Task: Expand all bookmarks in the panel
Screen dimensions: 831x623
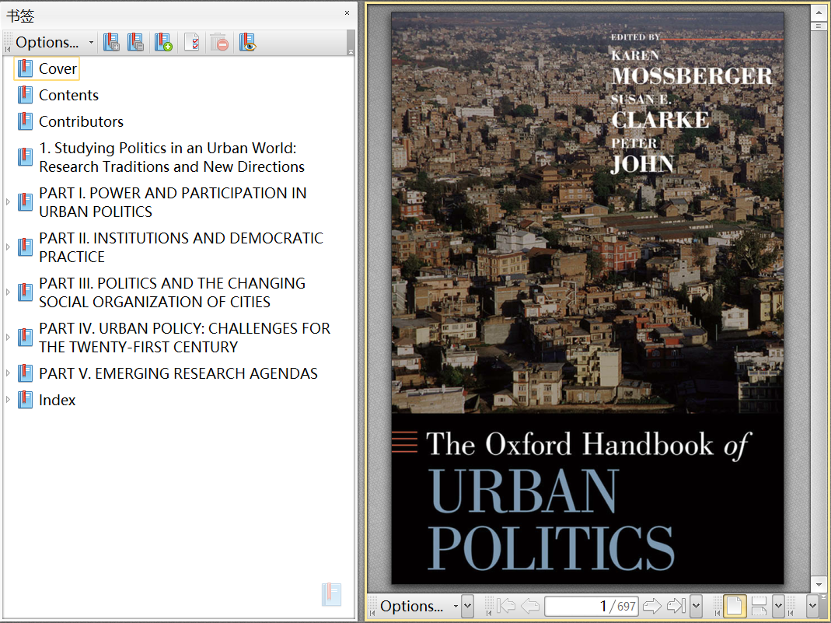Action: [x=112, y=42]
